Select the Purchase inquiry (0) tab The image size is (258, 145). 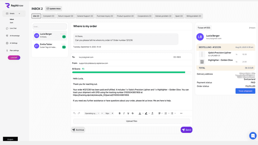click(105, 16)
